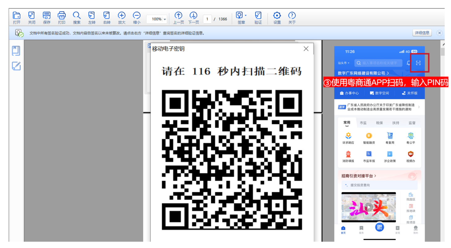Viewport: 451px width, 248px height.
Task: Tap 发现 in phone bottom navigation
Action: click(397, 230)
